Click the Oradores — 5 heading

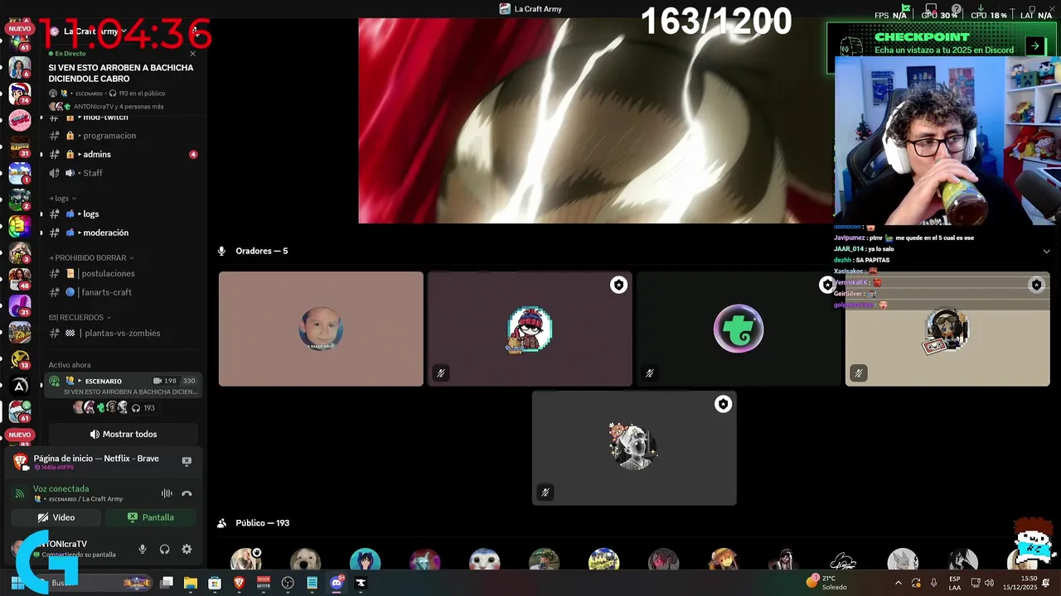[261, 251]
